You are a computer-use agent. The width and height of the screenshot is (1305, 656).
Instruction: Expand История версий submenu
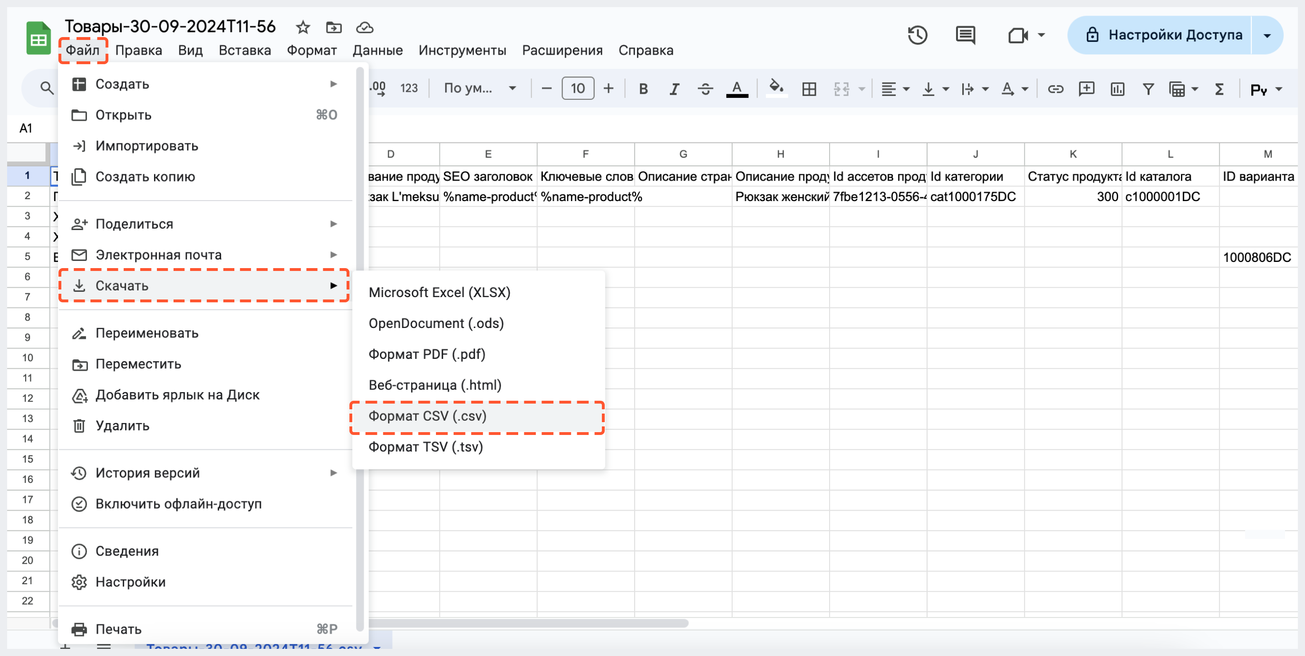pyautogui.click(x=205, y=473)
